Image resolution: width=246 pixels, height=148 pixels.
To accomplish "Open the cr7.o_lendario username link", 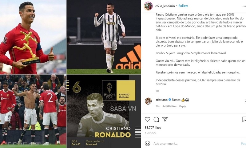I will click(x=165, y=6).
